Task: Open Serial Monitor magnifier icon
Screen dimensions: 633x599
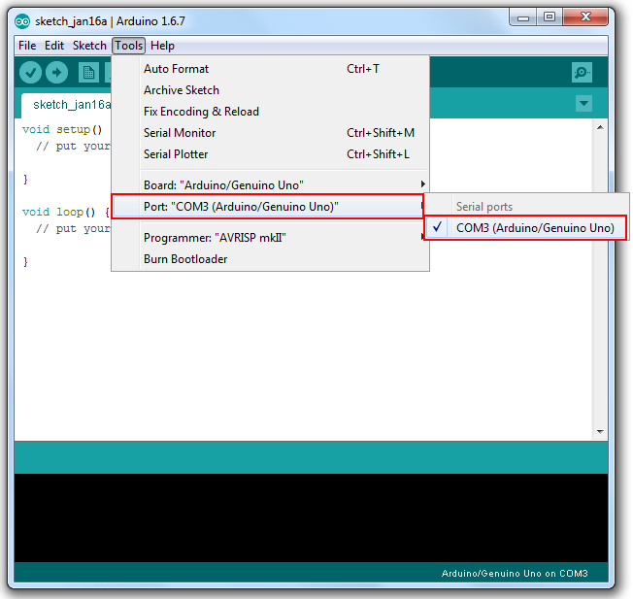Action: click(x=582, y=72)
